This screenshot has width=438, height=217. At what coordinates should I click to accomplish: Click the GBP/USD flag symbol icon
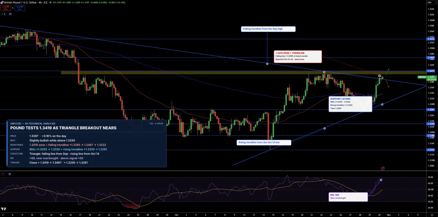(2, 2)
